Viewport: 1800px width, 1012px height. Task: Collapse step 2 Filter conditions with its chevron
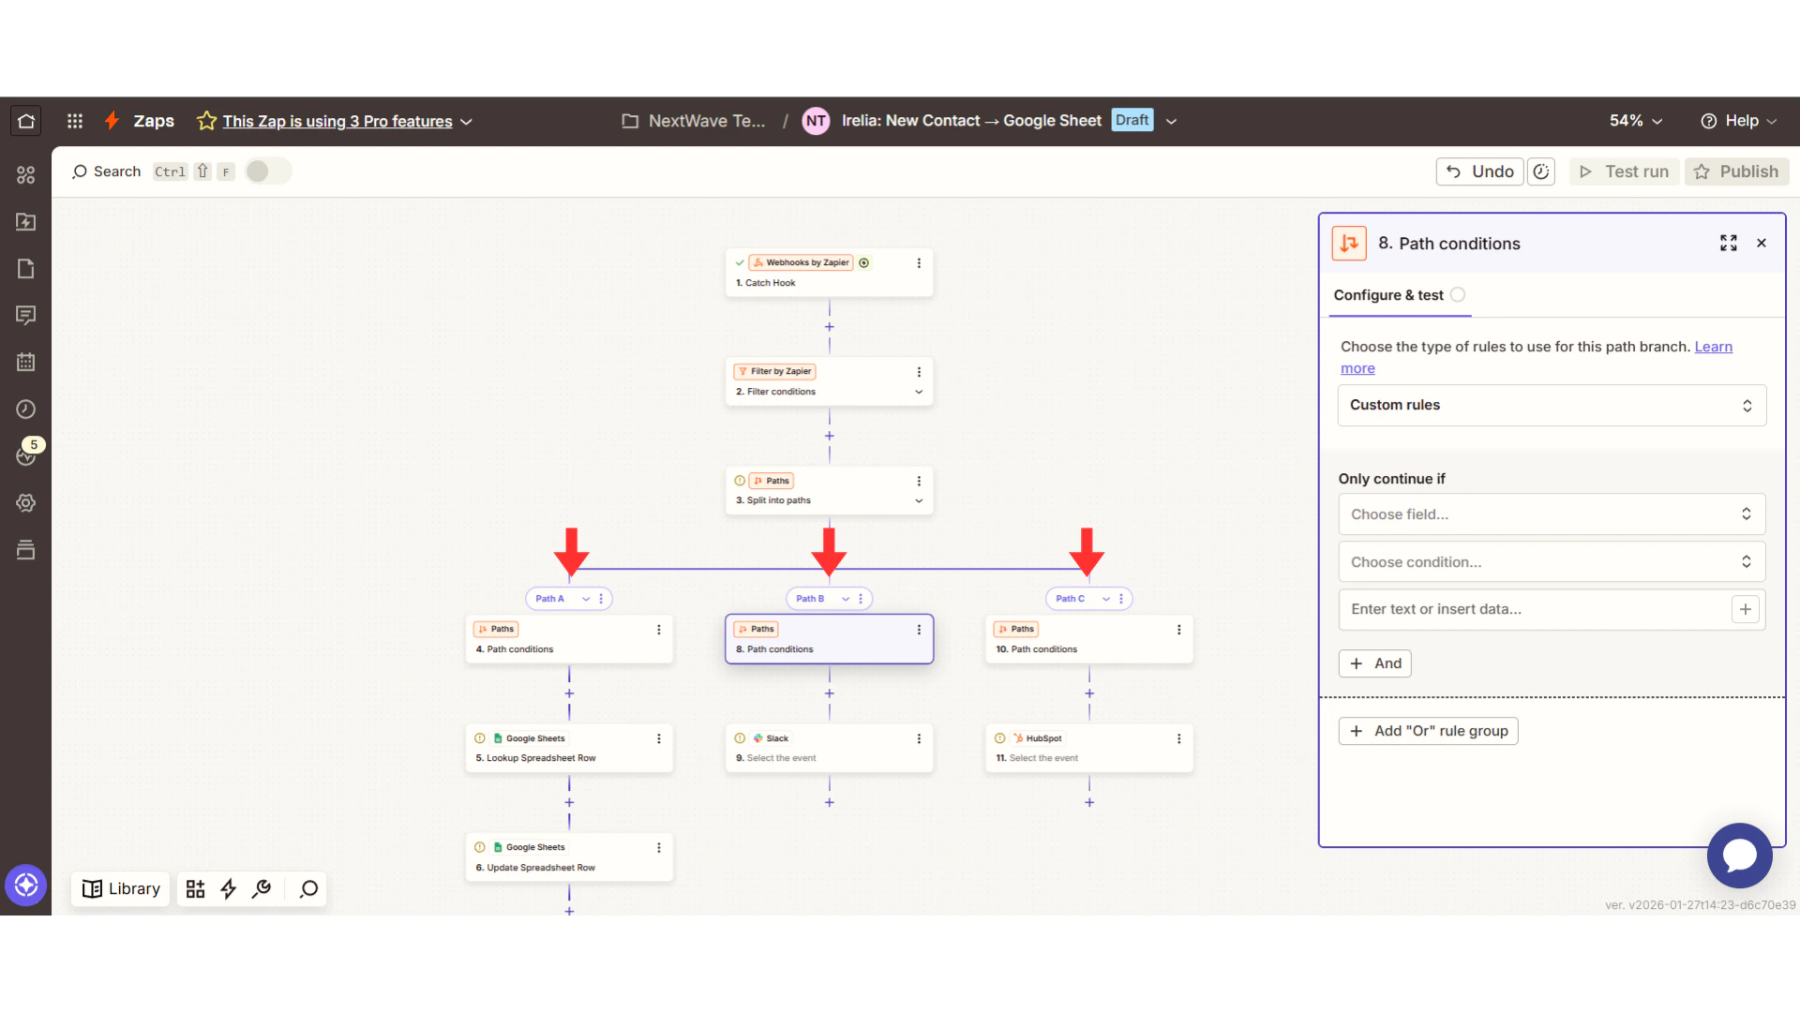point(918,392)
